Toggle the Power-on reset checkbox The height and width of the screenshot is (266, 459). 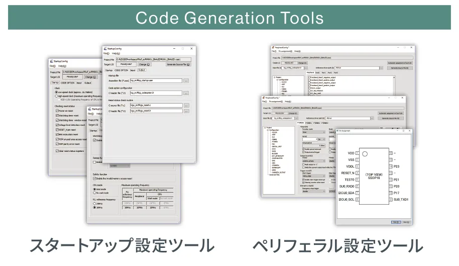coord(57,110)
